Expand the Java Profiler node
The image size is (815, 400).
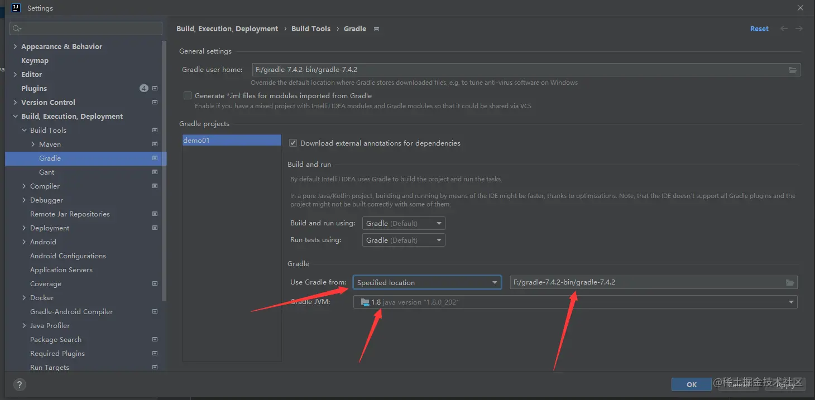[24, 325]
